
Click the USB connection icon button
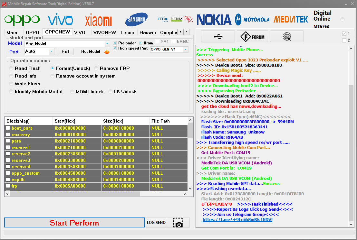pos(218,36)
